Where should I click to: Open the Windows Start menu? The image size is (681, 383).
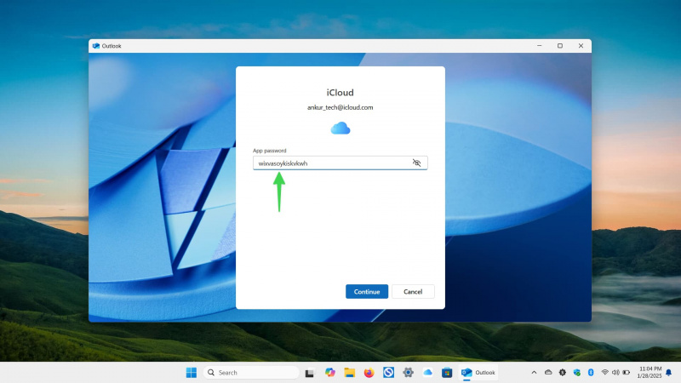tap(191, 373)
